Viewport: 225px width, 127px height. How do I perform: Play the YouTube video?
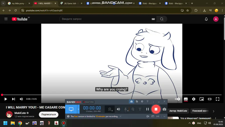[x=6, y=99]
